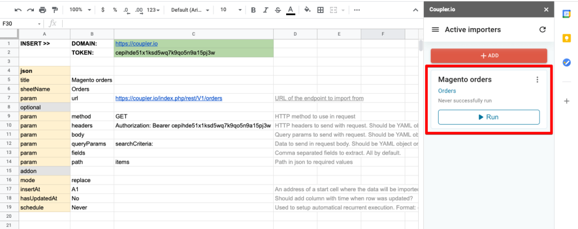
Task: Click the red + ADD button
Action: click(489, 56)
